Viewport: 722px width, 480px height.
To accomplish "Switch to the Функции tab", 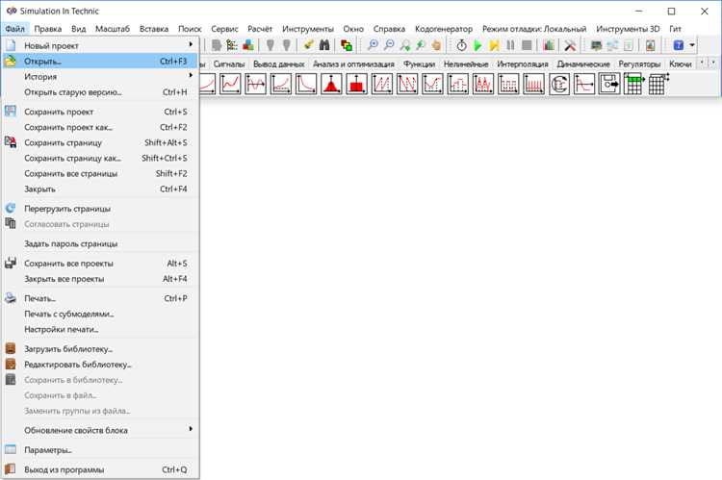I will [x=419, y=64].
